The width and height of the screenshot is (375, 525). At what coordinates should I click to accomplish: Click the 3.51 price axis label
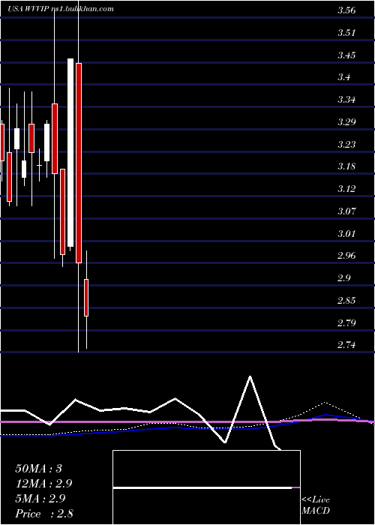point(346,33)
